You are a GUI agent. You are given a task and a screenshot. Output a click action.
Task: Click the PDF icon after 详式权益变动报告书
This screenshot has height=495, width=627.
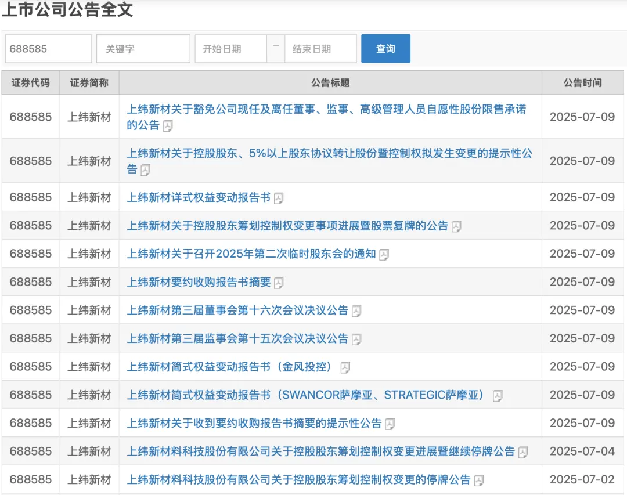coord(279,198)
